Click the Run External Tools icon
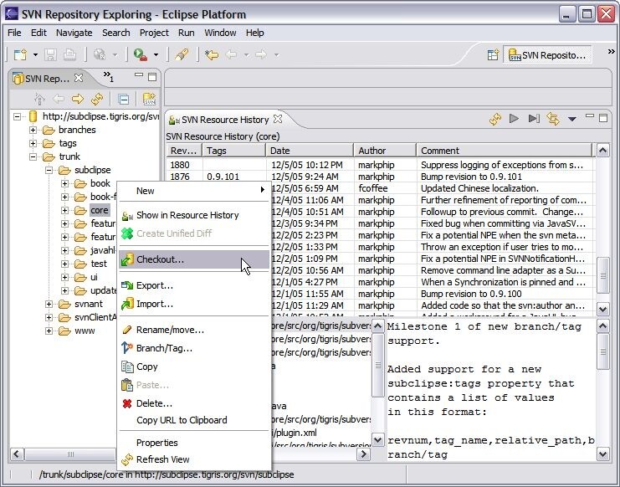Screen dimensions: 620x487 pyautogui.click(x=140, y=54)
